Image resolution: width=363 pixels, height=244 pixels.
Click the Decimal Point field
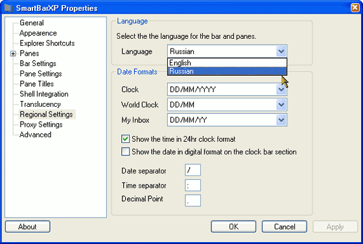point(193,201)
